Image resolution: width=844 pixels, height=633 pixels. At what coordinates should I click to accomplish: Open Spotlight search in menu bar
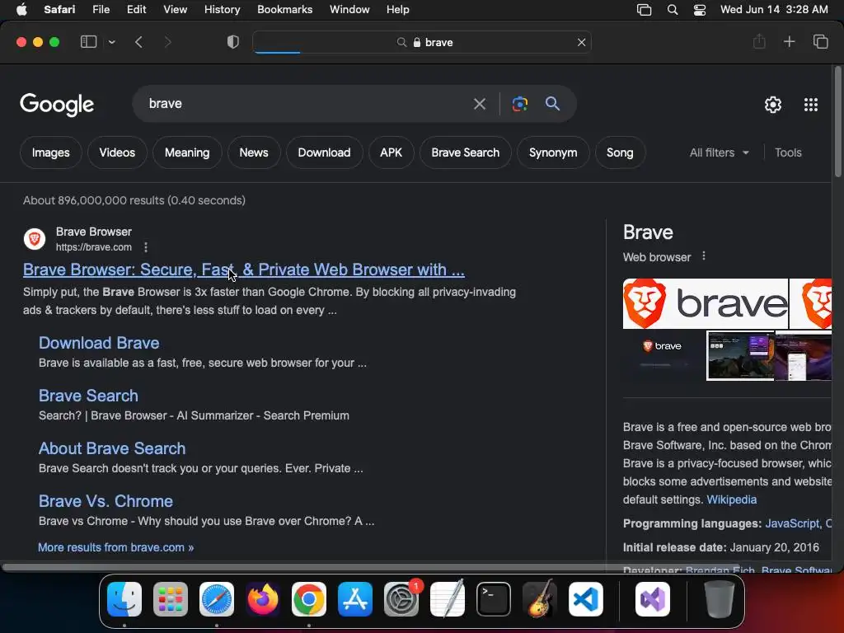673,10
